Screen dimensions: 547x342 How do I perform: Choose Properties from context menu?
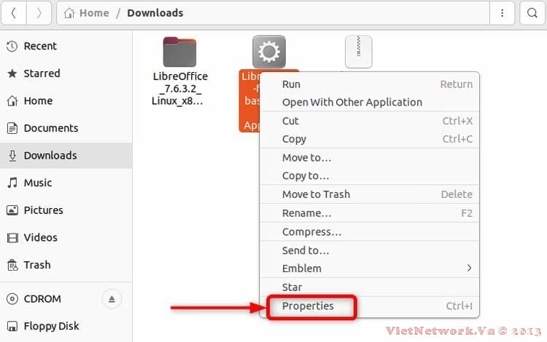[x=308, y=306]
